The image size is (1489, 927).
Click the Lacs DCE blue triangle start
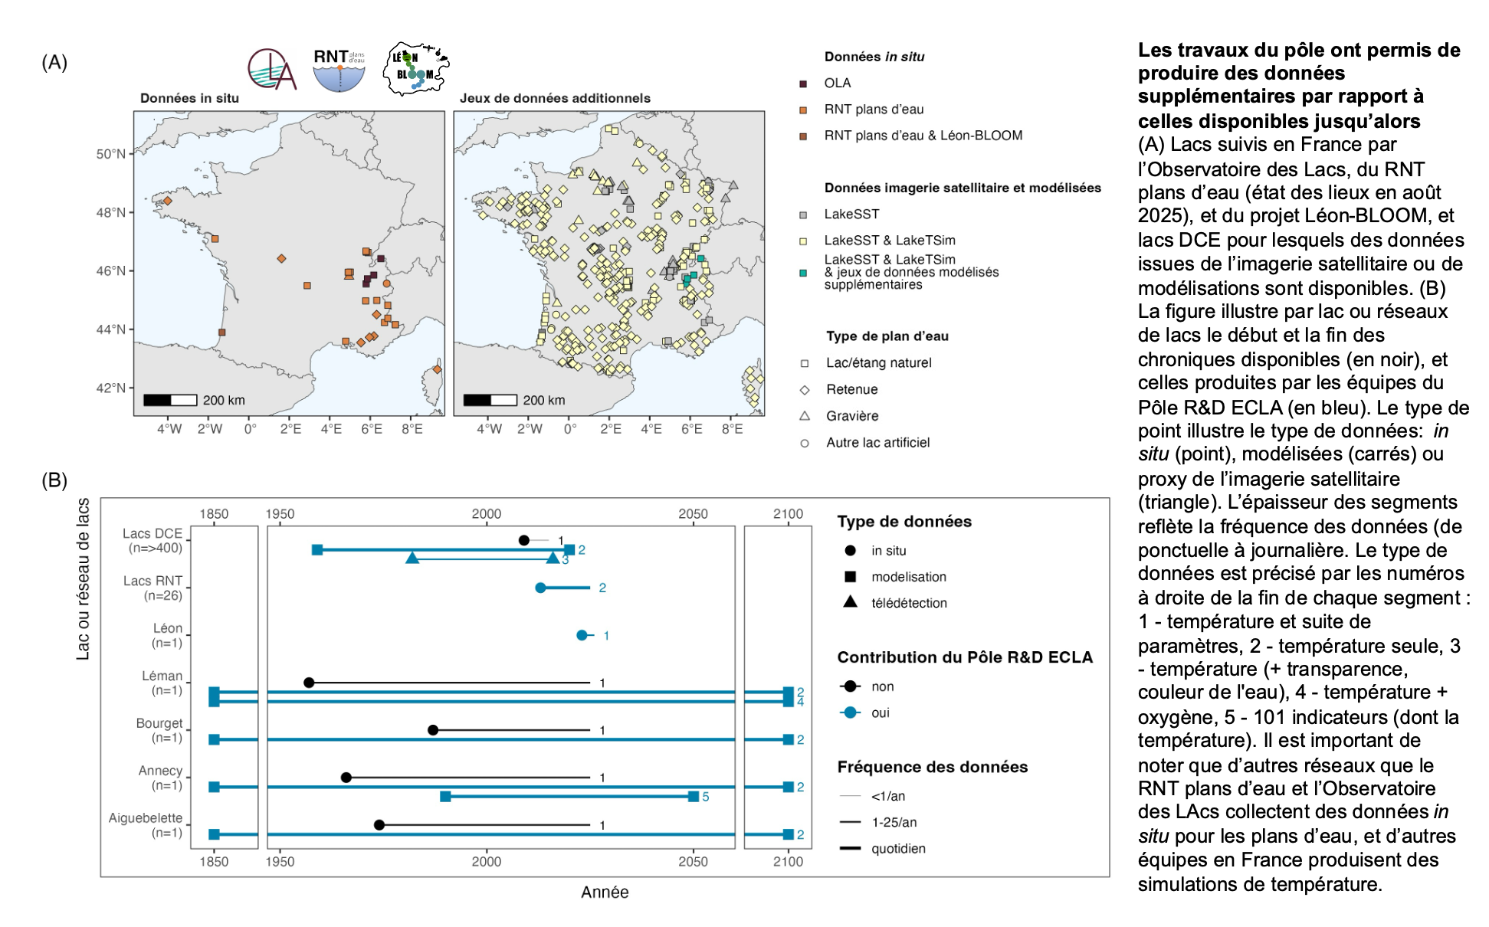412,558
